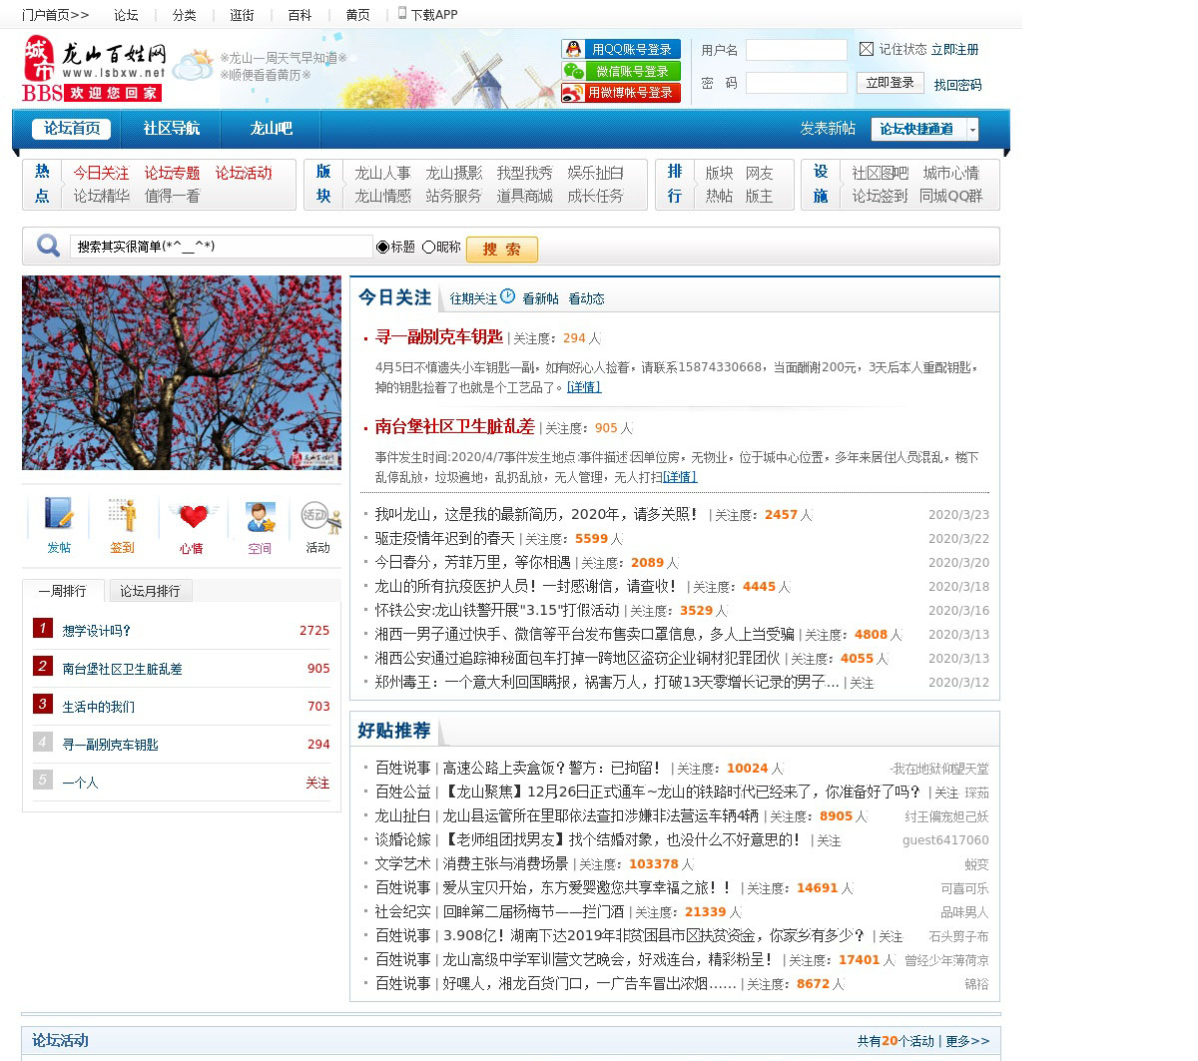This screenshot has height=1061, width=1198.
Task: Open the 签到 sign-in icon
Action: pos(123,515)
